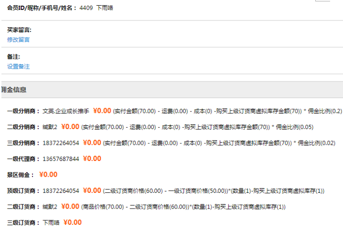Click the 顶级订货商 amount ¥0.00
The height and width of the screenshot is (229, 343).
[92, 190]
